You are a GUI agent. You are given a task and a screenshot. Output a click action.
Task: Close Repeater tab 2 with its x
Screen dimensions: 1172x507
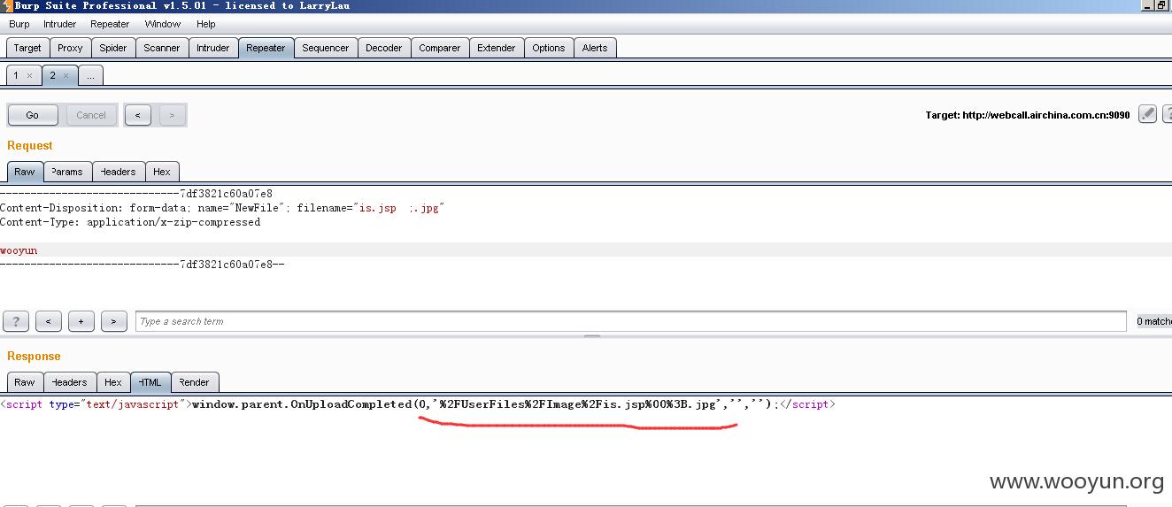click(x=66, y=76)
